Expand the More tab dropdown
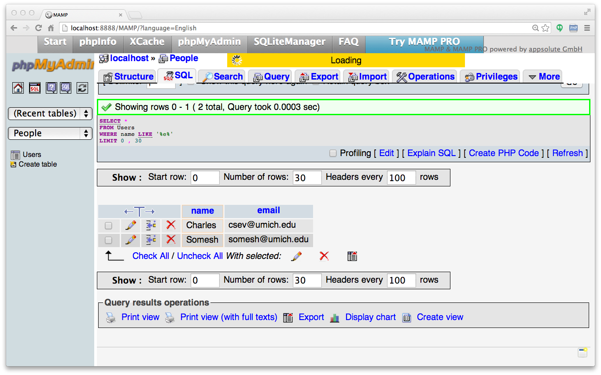Screen dimensions: 601x375 (543, 76)
